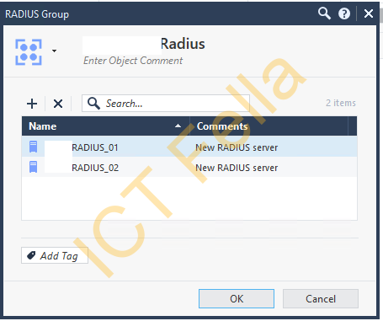Viewport: 383px width, 321px height.
Task: Add a member with the plus icon
Action: point(32,104)
